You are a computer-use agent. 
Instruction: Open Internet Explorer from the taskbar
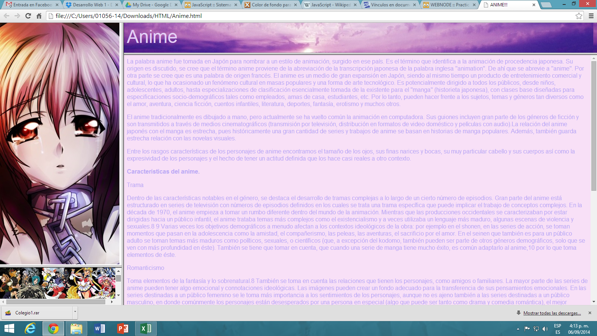point(30,329)
